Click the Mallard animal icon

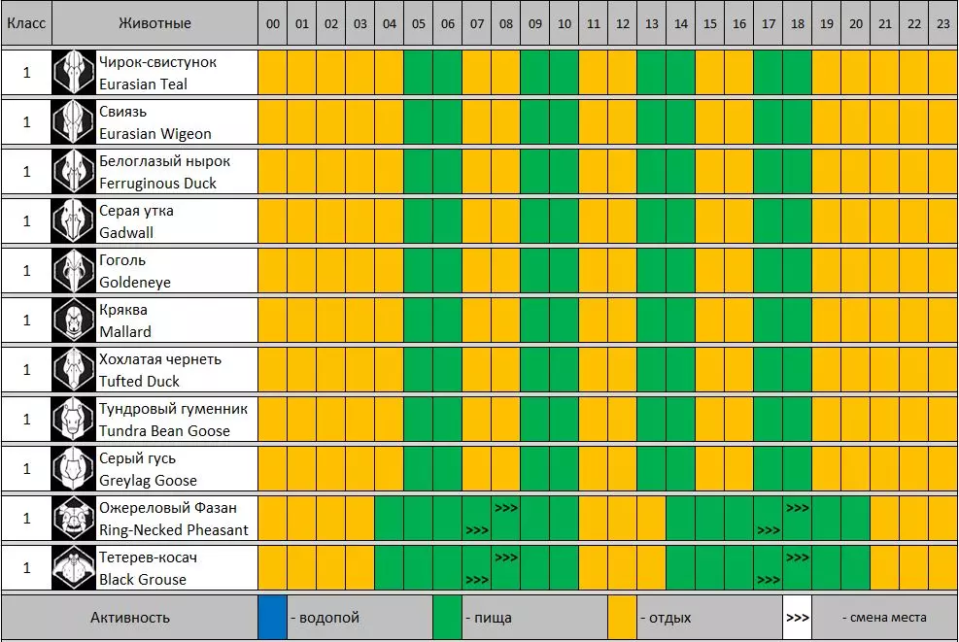(x=74, y=320)
